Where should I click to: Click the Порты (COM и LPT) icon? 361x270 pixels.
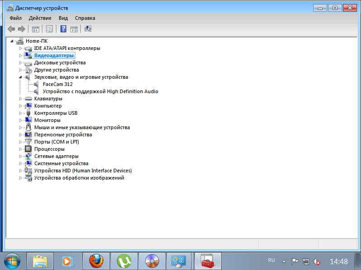coord(28,142)
